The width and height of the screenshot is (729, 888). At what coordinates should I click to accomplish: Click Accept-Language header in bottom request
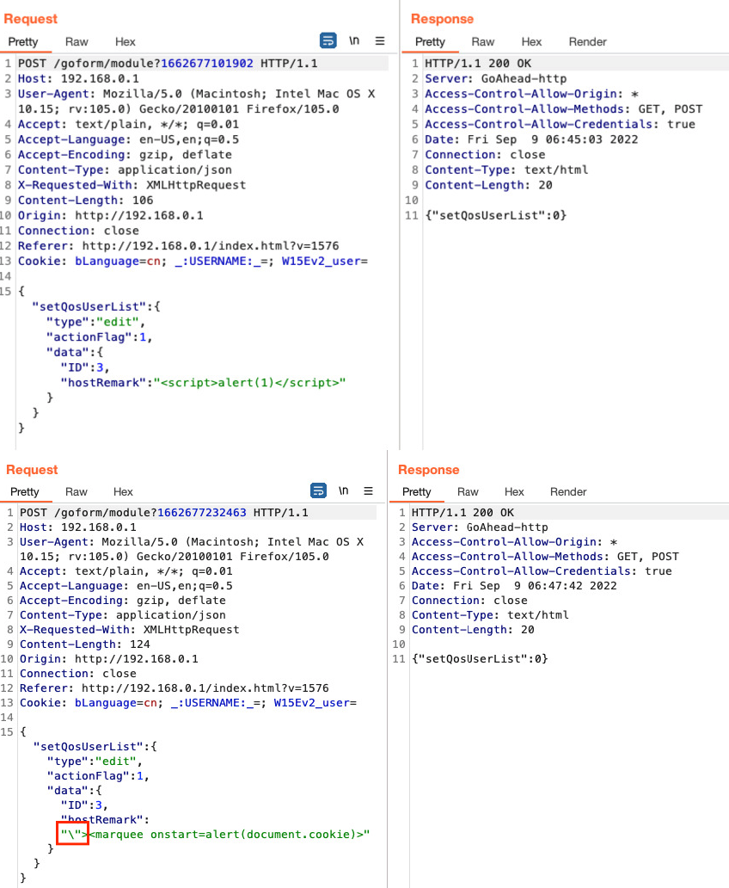click(126, 586)
